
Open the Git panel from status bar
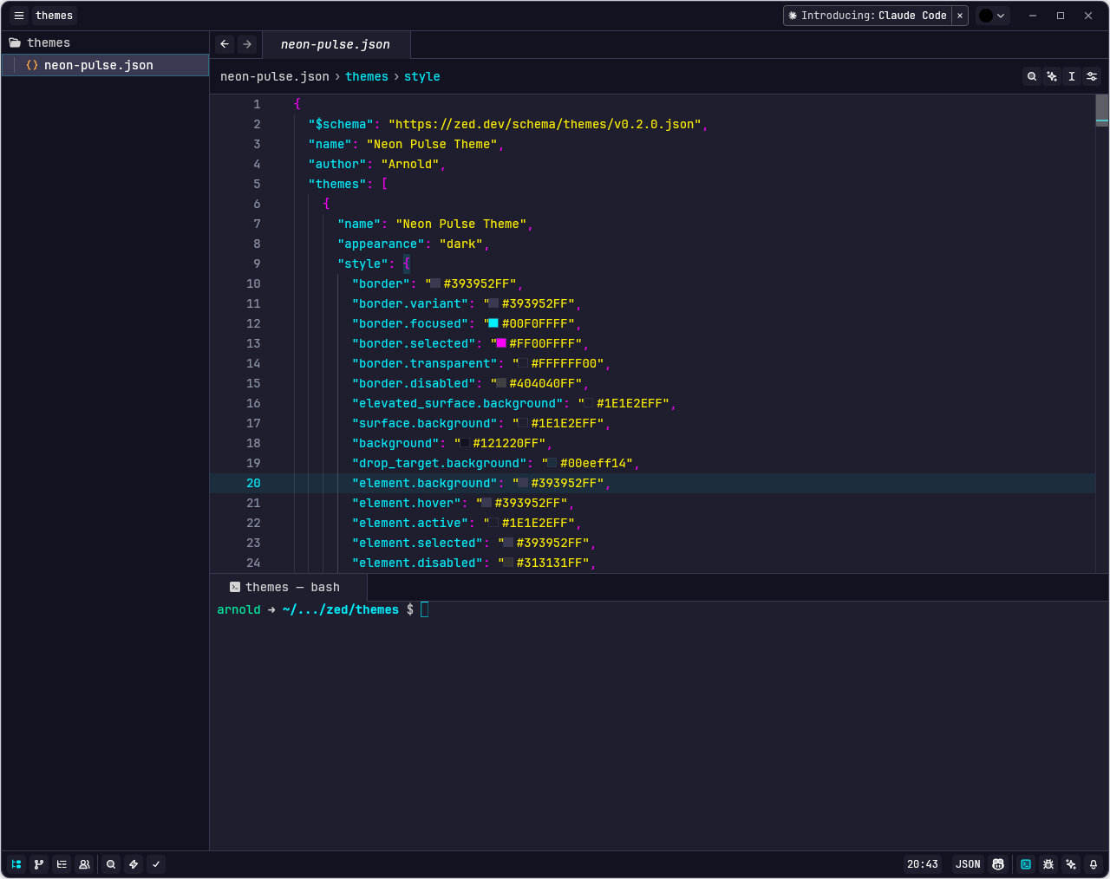(x=39, y=864)
